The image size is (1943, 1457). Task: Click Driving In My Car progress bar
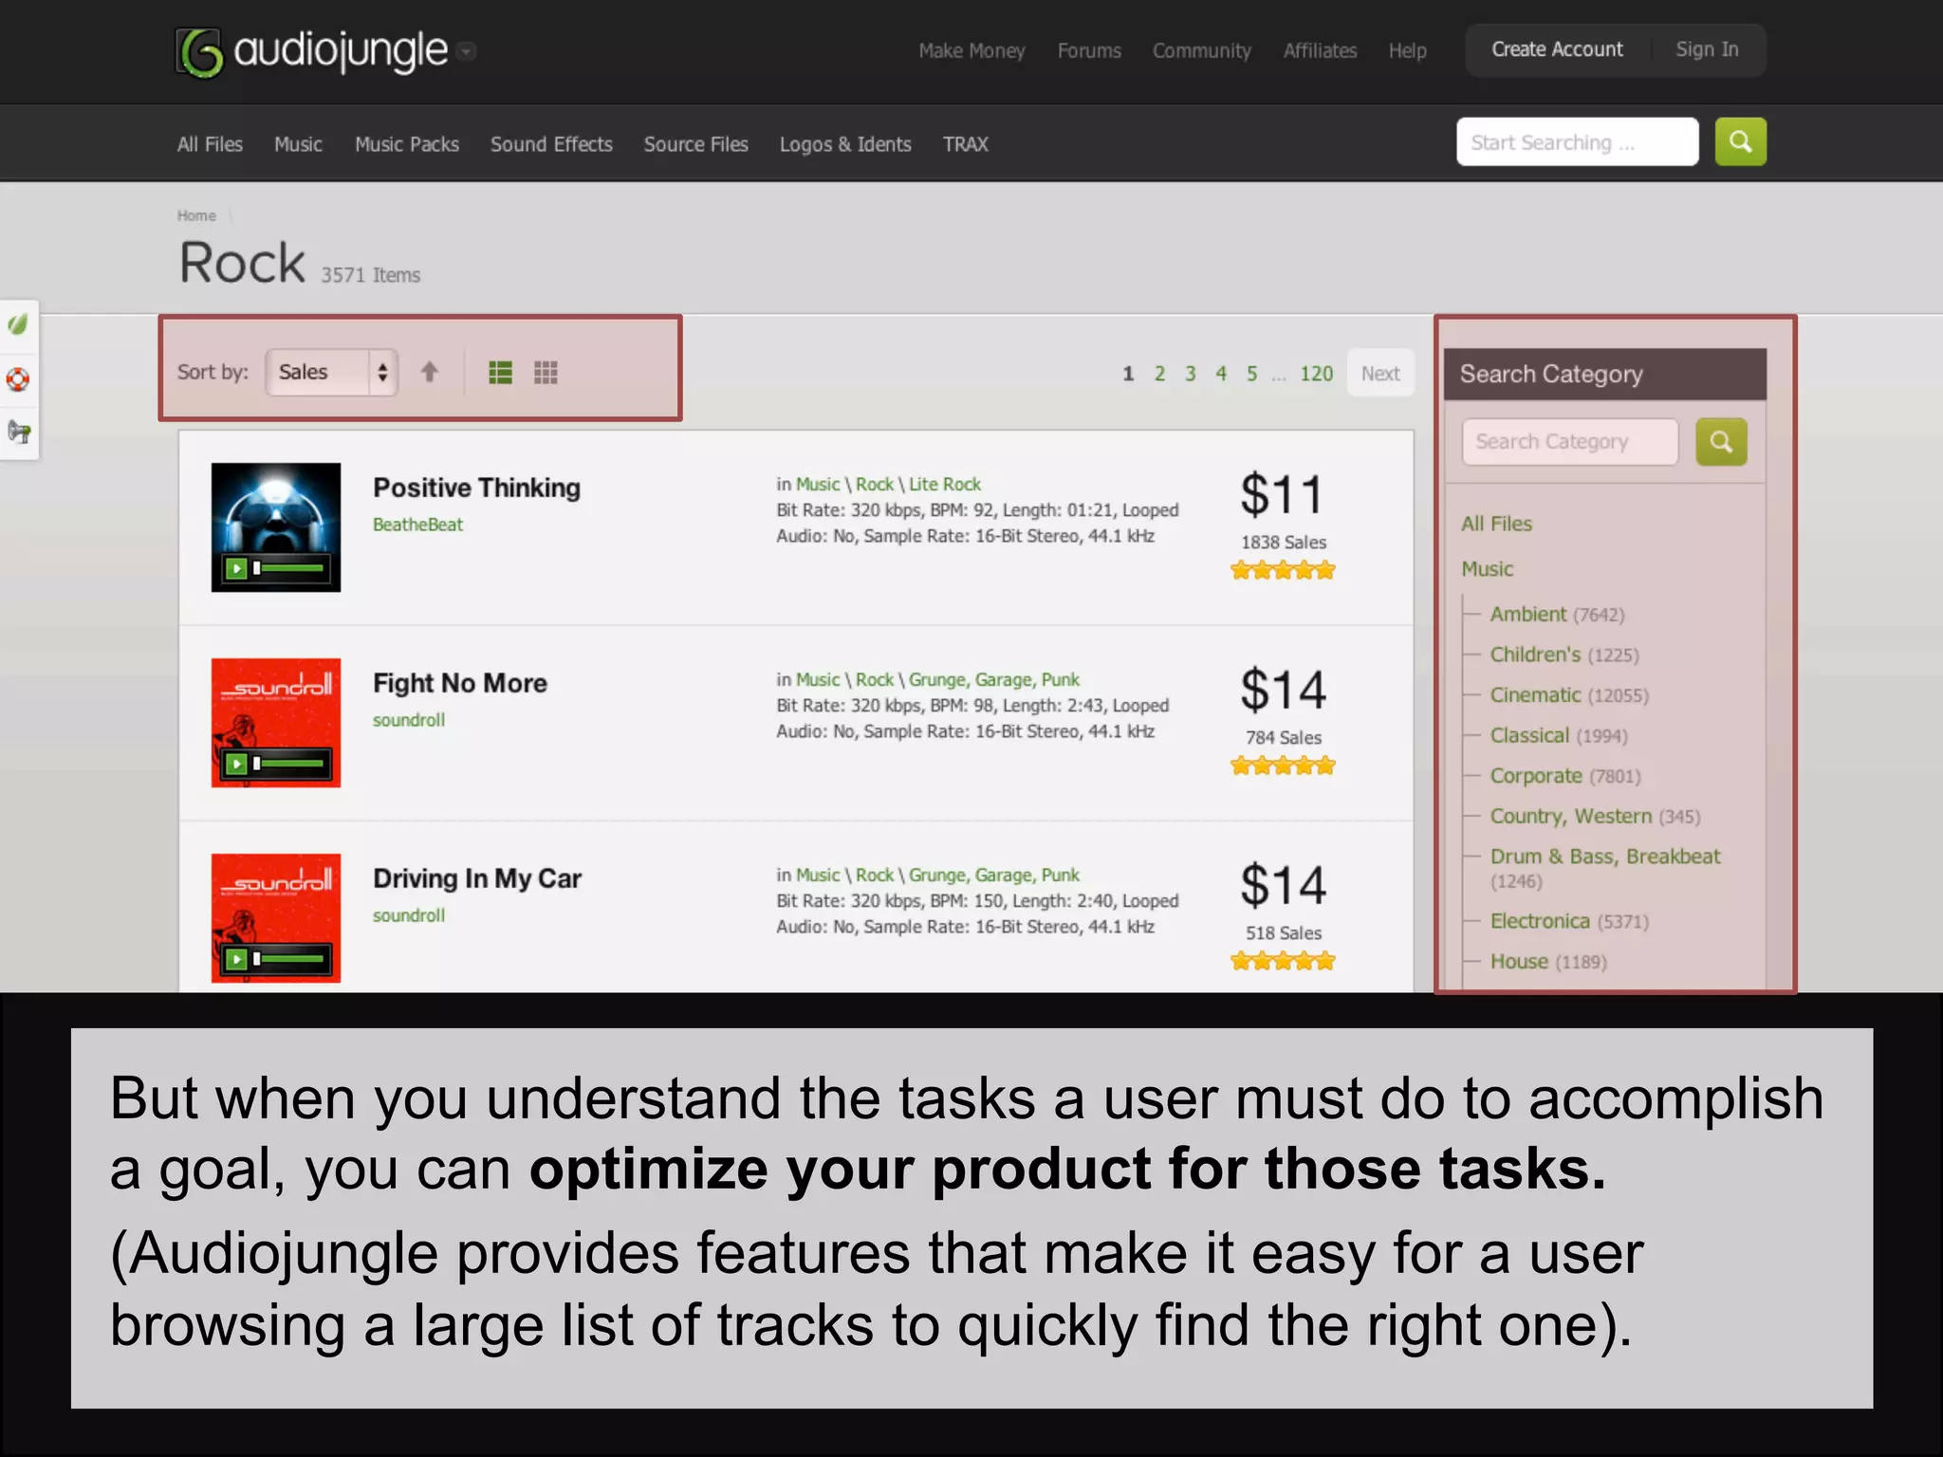coord(289,959)
